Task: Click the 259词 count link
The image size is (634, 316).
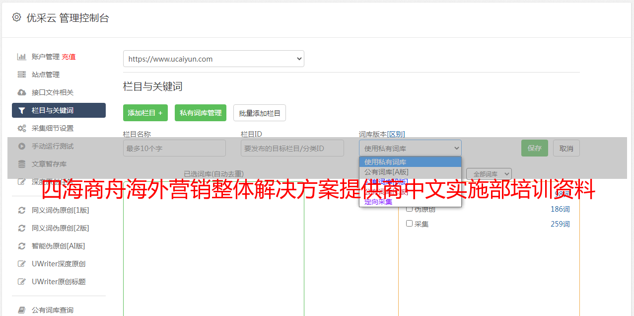Action: click(560, 224)
